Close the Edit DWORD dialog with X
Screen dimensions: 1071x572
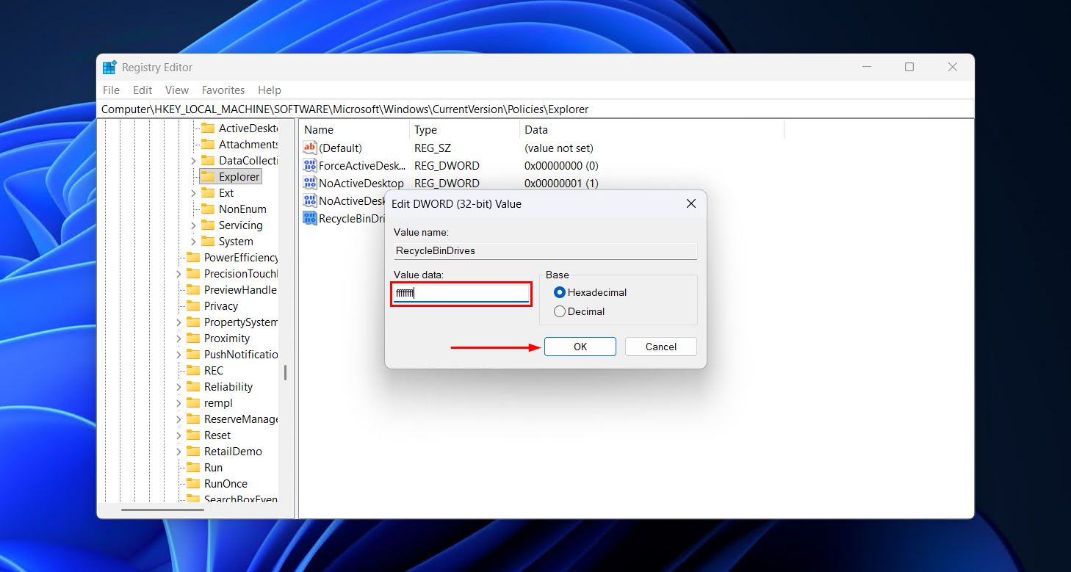click(x=690, y=204)
